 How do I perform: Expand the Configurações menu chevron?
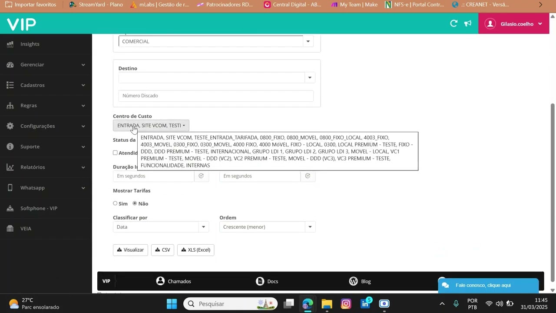click(83, 126)
